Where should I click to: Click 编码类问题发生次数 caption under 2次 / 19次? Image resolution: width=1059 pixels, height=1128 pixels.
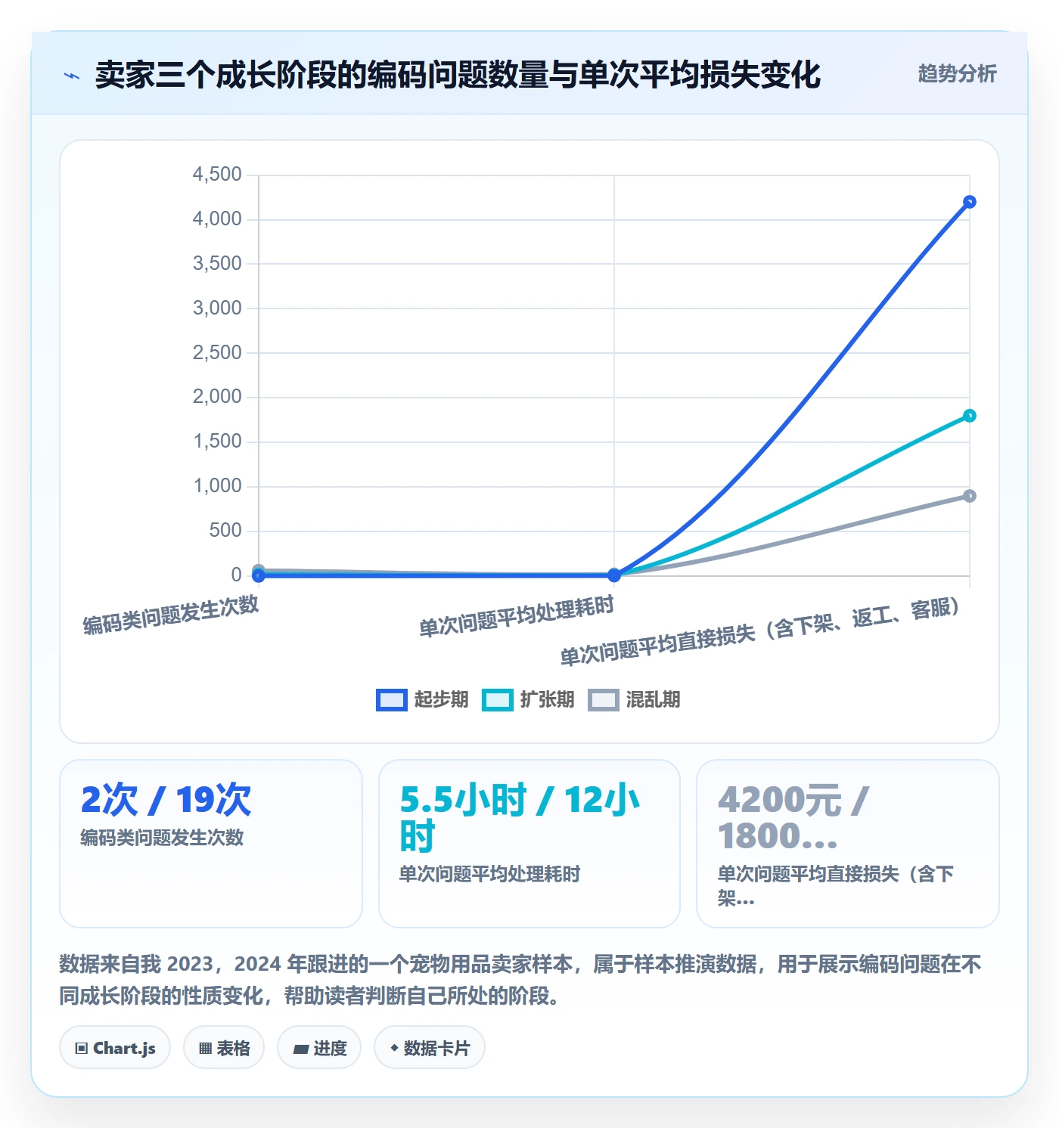[x=162, y=838]
